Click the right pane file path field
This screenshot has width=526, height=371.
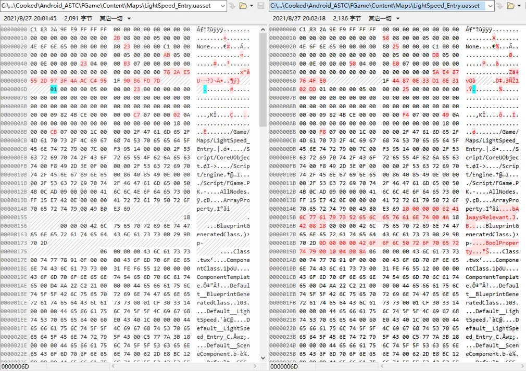click(375, 6)
